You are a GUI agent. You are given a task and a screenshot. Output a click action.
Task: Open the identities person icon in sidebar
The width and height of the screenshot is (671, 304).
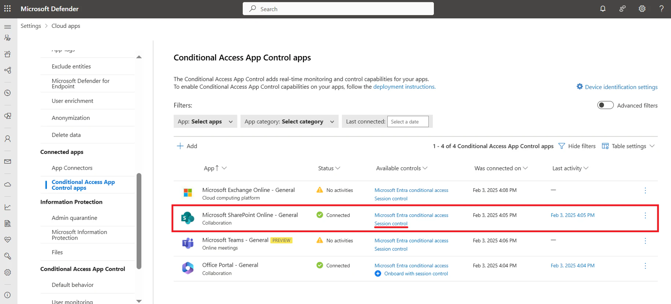[x=8, y=139]
